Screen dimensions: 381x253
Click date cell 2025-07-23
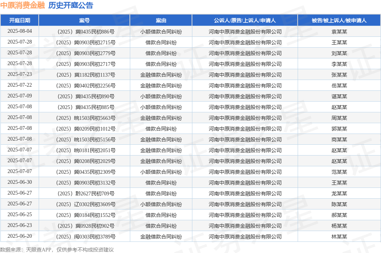tap(20, 74)
